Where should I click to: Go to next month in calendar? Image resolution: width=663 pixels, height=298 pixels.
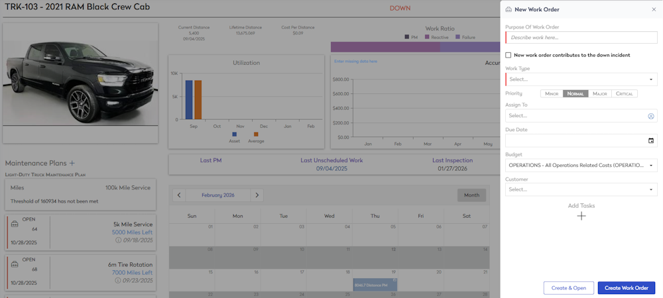click(x=257, y=195)
